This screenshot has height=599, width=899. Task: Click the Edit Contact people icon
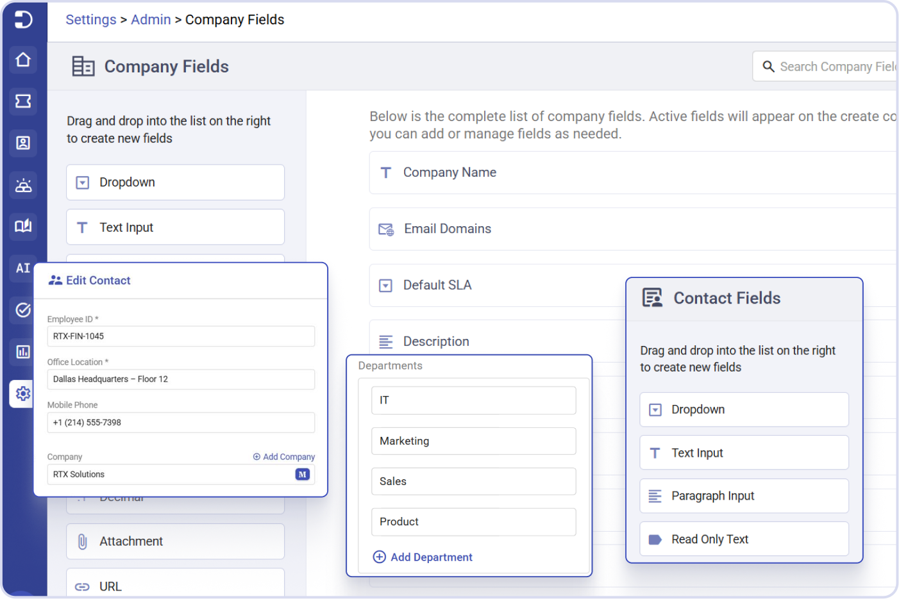coord(55,280)
